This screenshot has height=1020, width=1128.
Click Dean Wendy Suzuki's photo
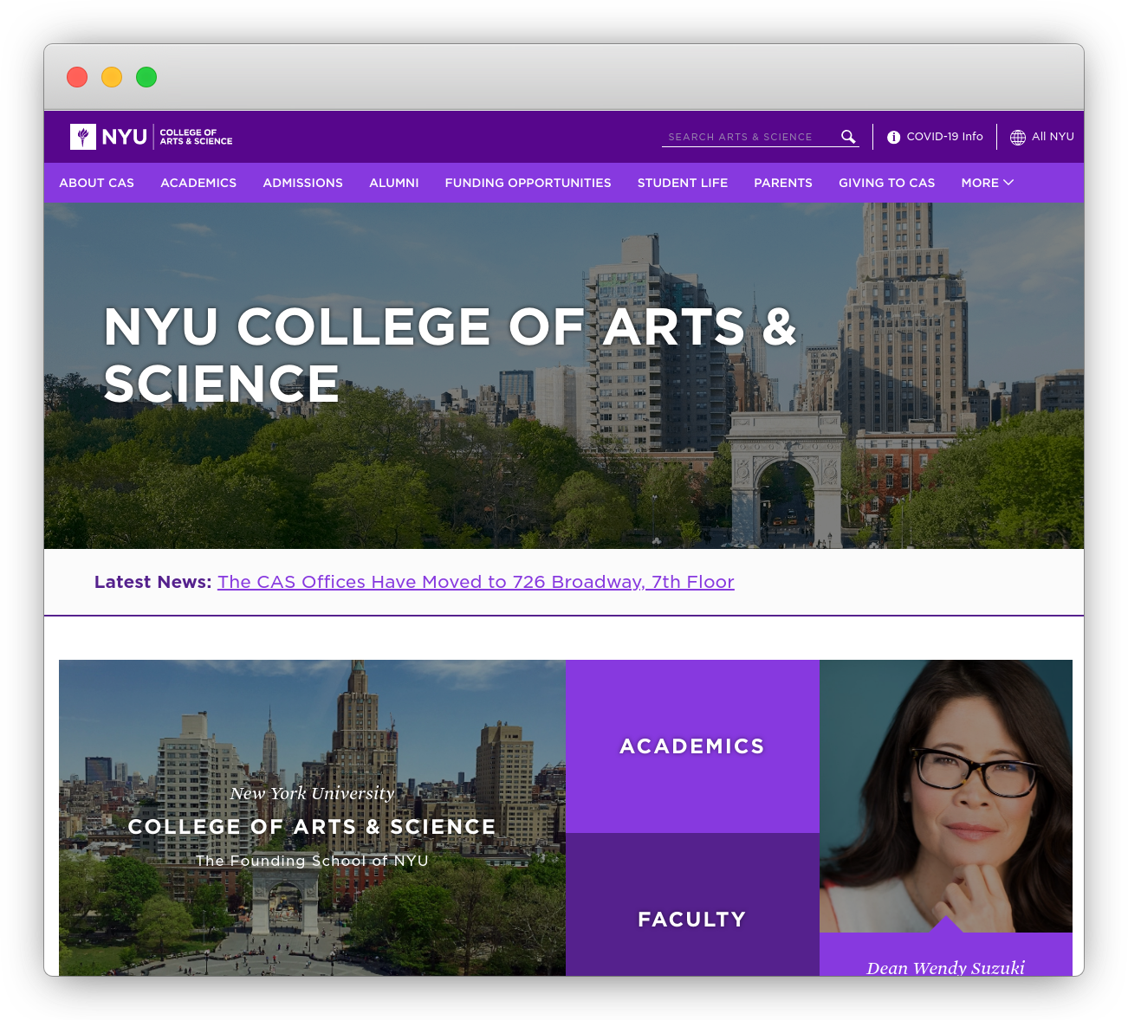[944, 797]
